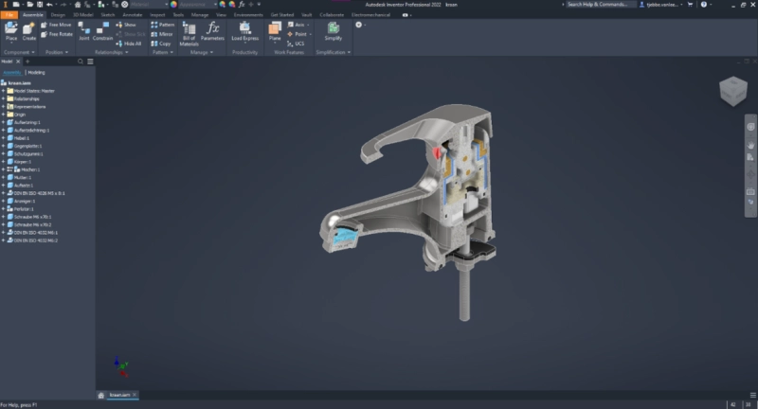Select the kraan.iam document tab

coord(119,395)
